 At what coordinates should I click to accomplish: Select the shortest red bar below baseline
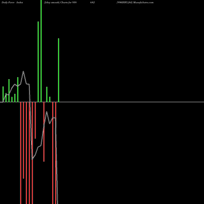pyautogui.click(x=35, y=120)
